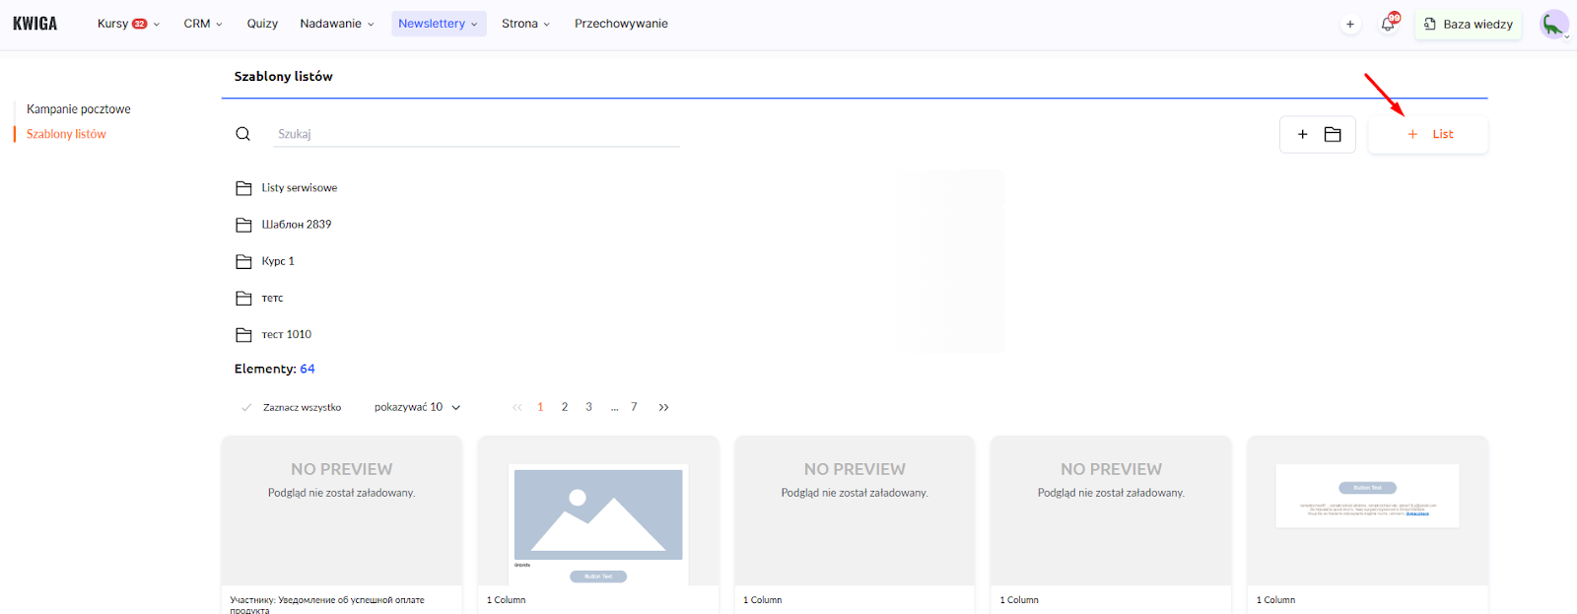
Task: Open the Quizy menu item
Action: point(262,24)
